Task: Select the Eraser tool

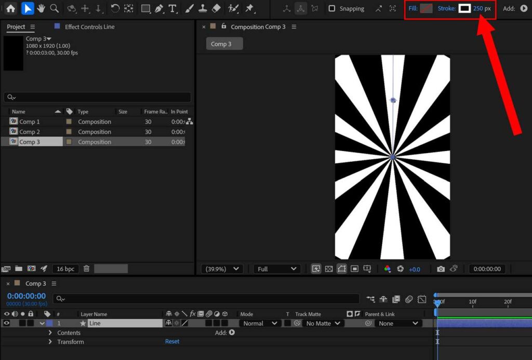Action: click(216, 8)
